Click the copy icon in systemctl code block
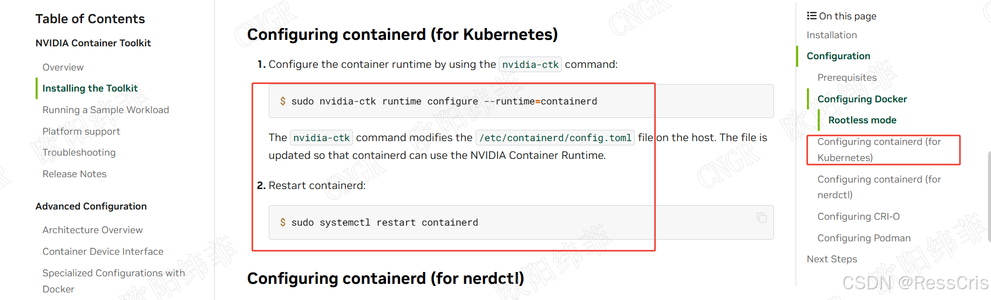991x300 pixels. coord(762,218)
